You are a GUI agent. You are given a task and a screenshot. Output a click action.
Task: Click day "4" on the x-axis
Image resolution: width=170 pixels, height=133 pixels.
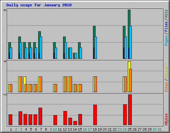[26, 129]
